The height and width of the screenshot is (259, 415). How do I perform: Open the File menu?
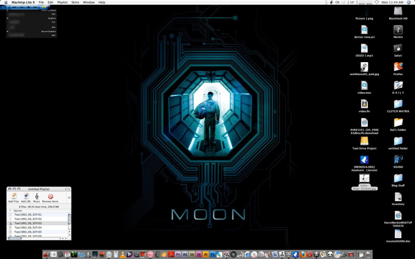41,3
